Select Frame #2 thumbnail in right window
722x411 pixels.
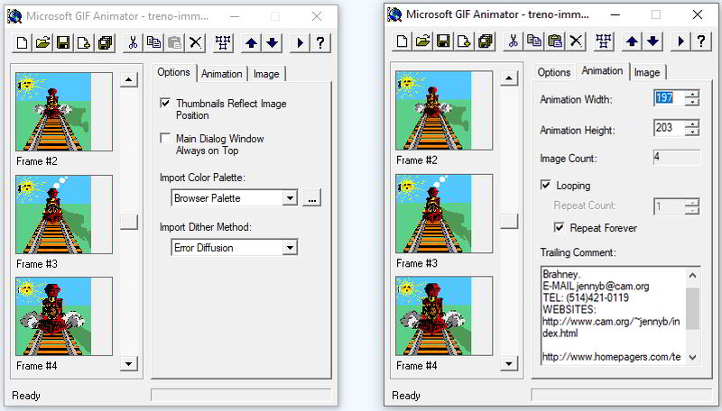(x=444, y=110)
